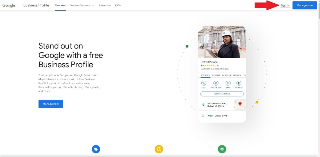The height and width of the screenshot is (157, 320).
Task: Select the Reviews tab in phone mockup
Action: pos(237,75)
